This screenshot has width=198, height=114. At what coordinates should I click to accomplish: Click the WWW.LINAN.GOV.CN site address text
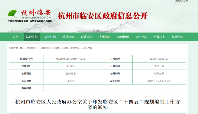click(x=36, y=18)
